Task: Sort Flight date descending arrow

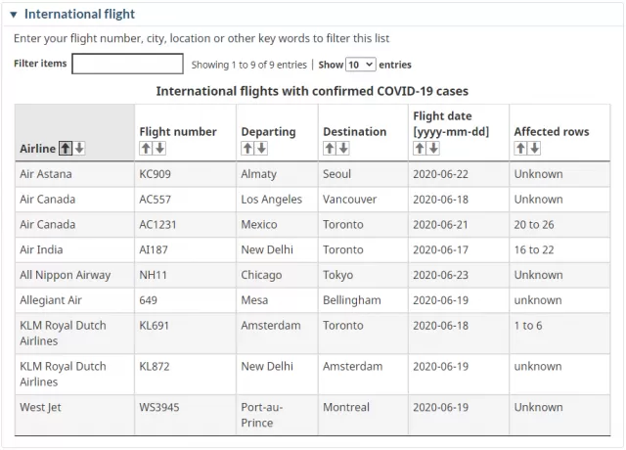Action: point(433,148)
